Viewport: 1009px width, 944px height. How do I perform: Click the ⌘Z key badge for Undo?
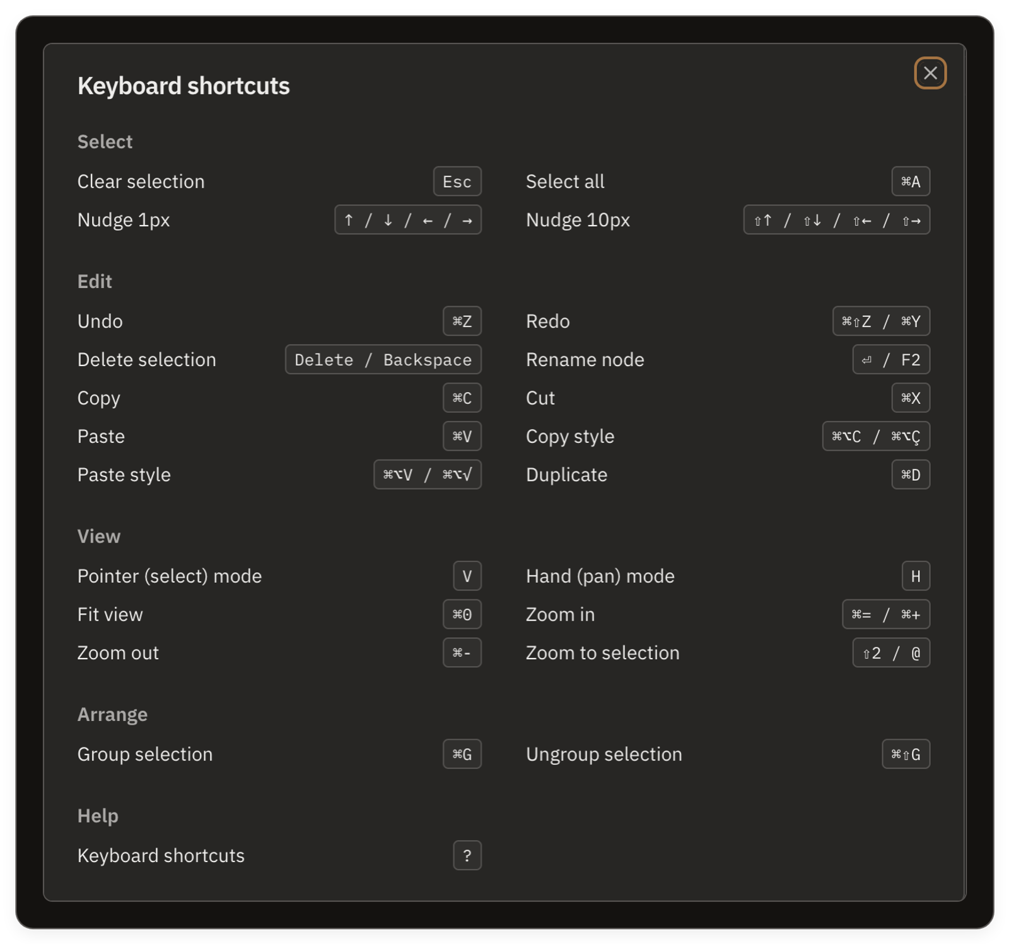[x=462, y=321]
